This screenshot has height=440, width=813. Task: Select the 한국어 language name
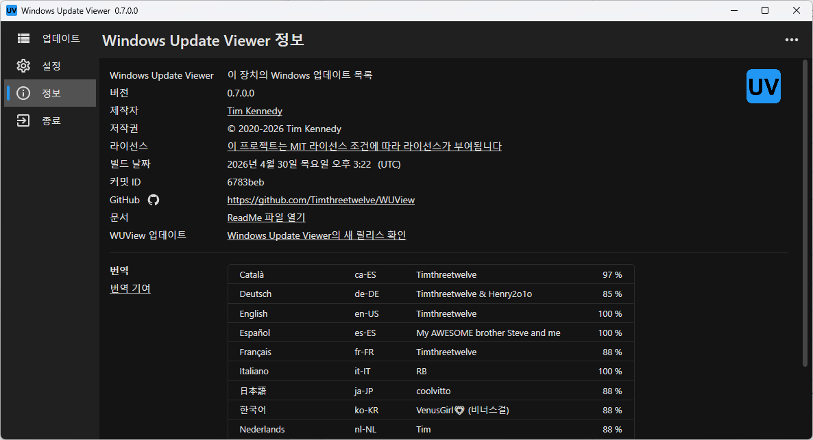[x=253, y=410]
